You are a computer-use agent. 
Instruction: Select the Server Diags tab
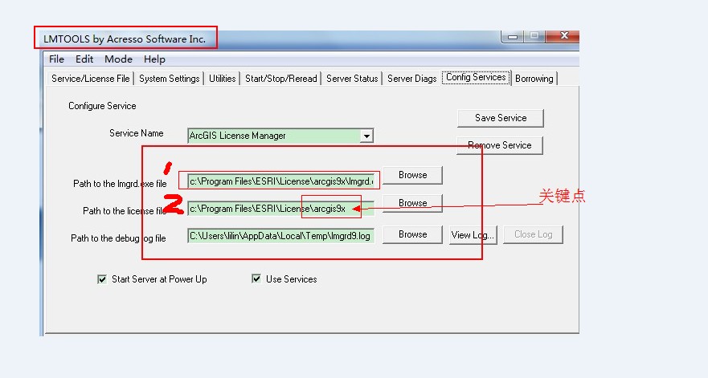point(411,79)
